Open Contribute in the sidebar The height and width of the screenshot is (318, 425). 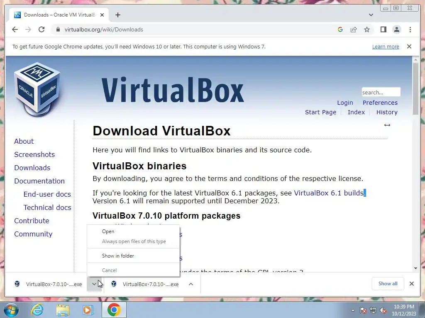coord(32,221)
